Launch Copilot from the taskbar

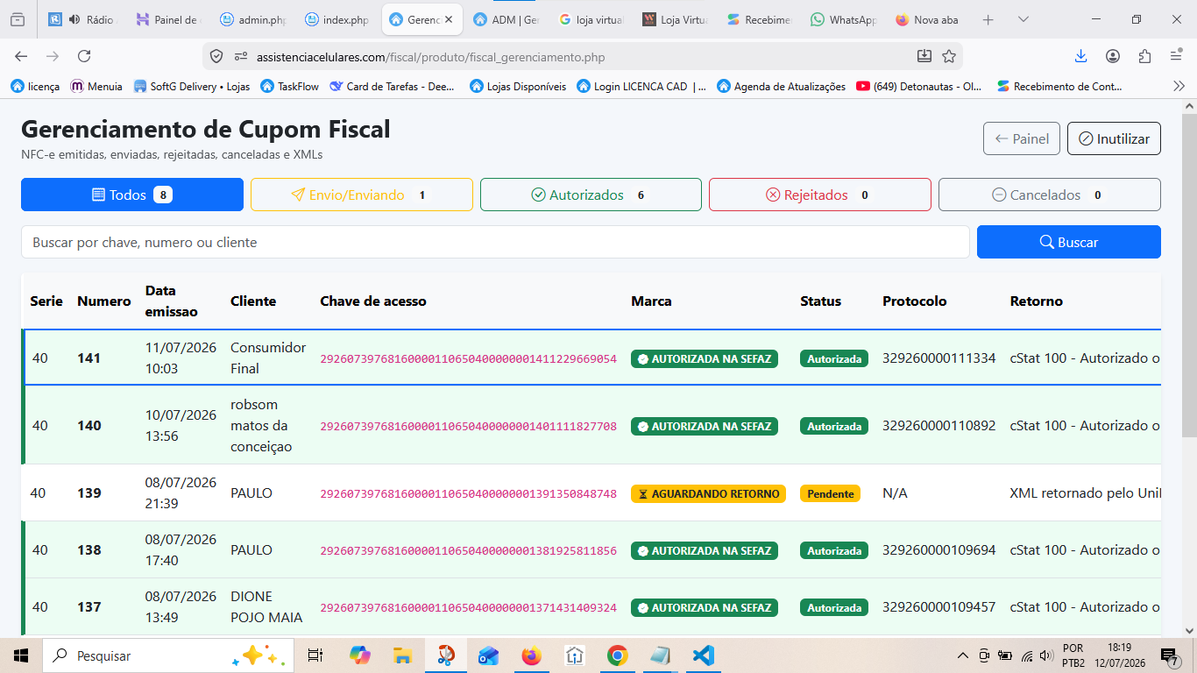click(360, 655)
